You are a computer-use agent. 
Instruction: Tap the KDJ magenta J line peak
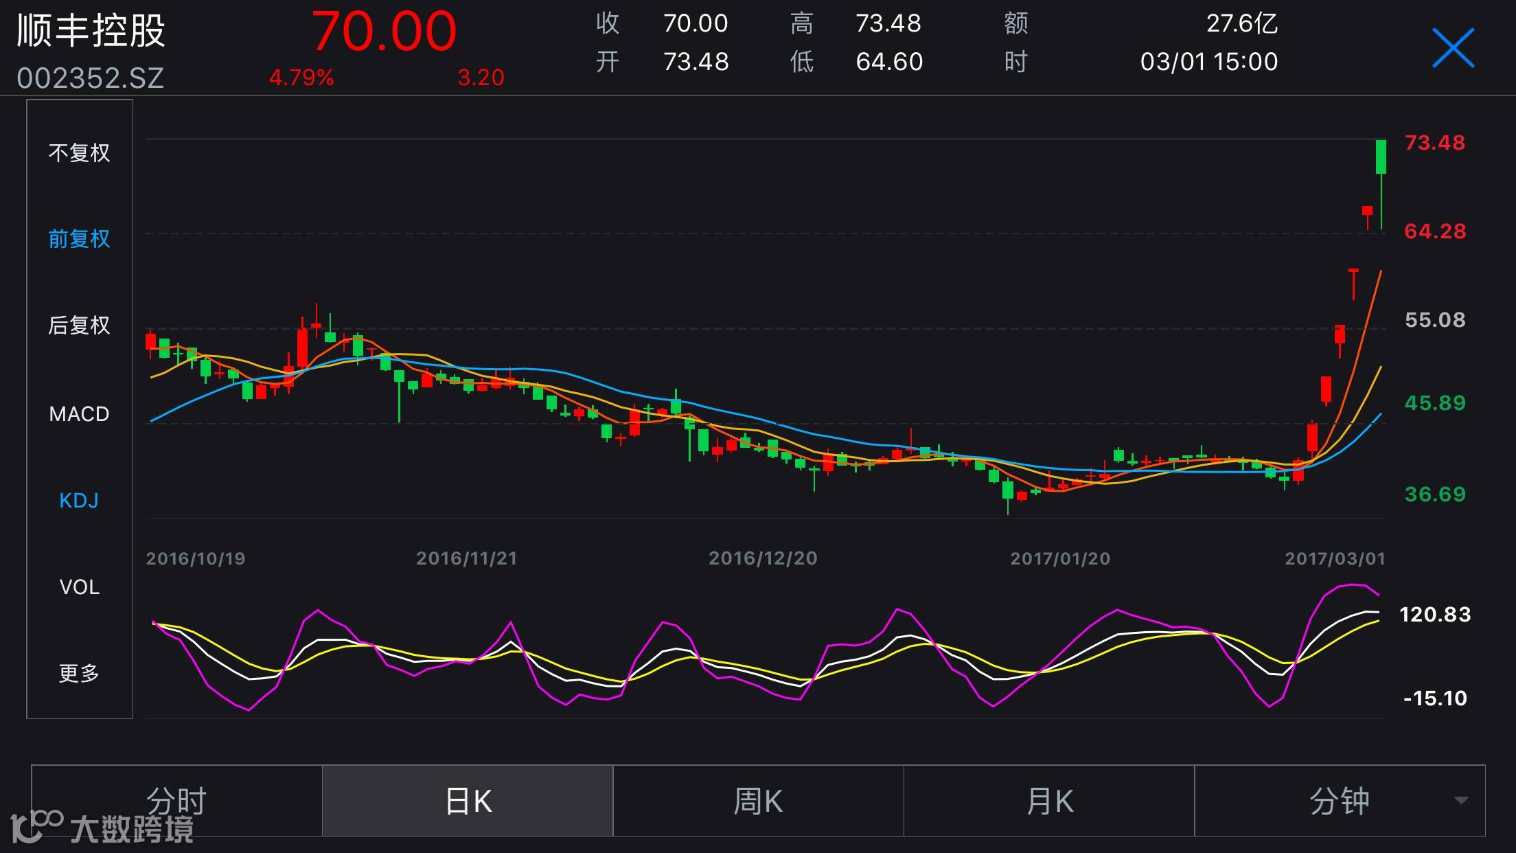tap(1353, 585)
